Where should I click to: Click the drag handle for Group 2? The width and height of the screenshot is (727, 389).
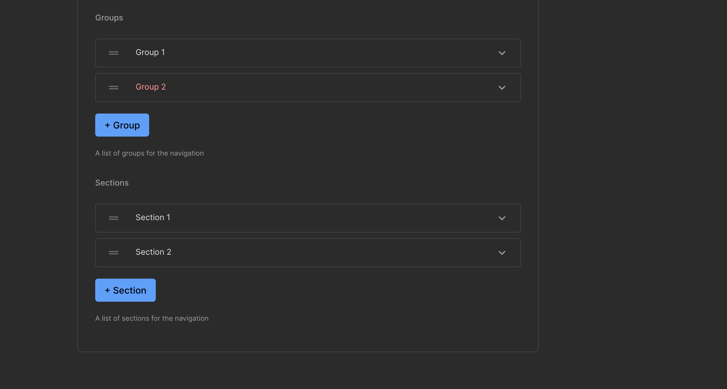[114, 88]
